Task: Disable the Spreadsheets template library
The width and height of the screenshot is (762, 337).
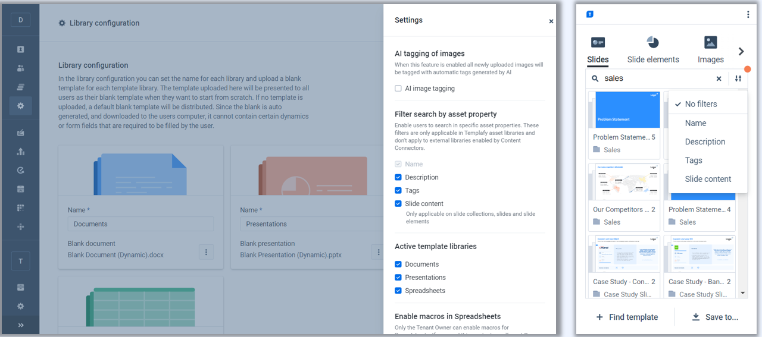Action: pyautogui.click(x=398, y=291)
